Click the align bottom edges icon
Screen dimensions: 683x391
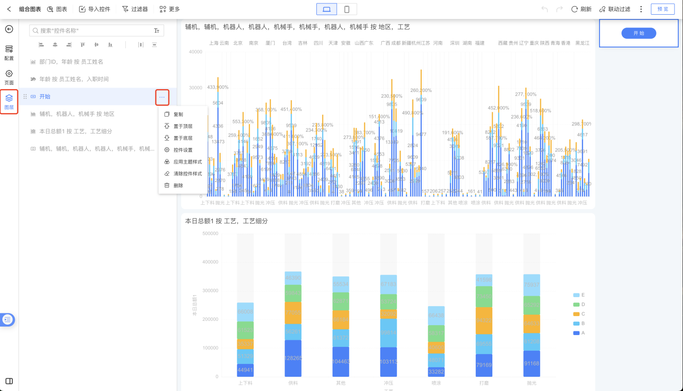110,45
